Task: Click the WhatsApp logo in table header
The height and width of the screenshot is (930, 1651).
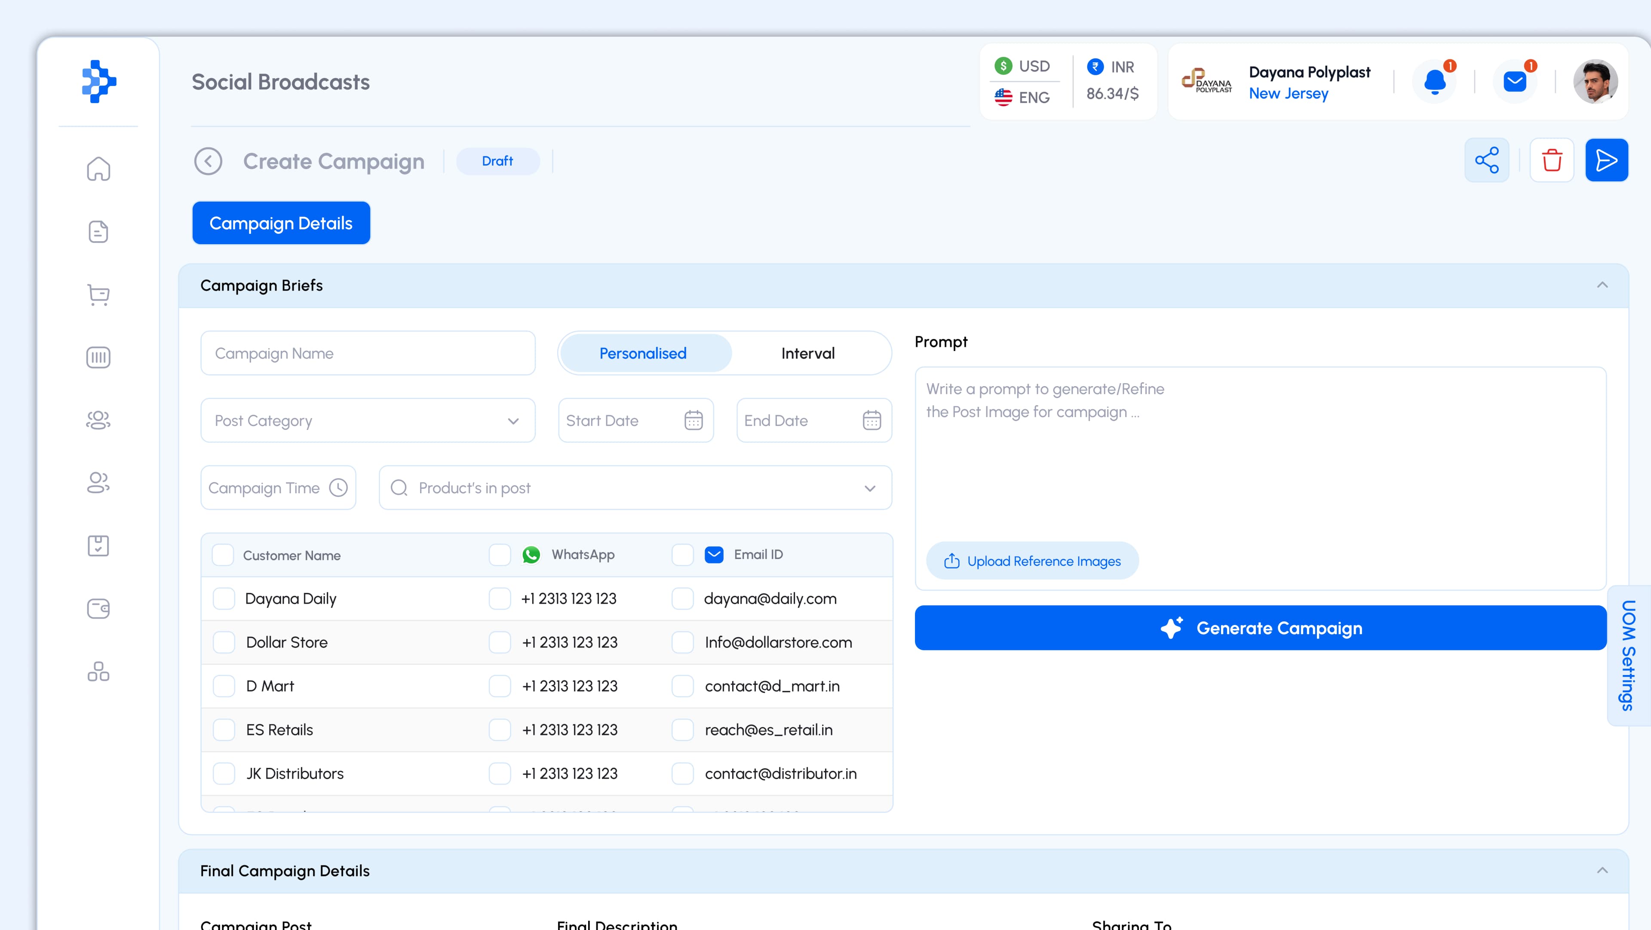Action: pos(531,554)
